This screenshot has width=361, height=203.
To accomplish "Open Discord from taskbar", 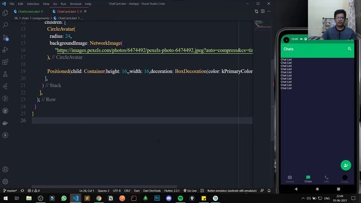I will [169, 198].
